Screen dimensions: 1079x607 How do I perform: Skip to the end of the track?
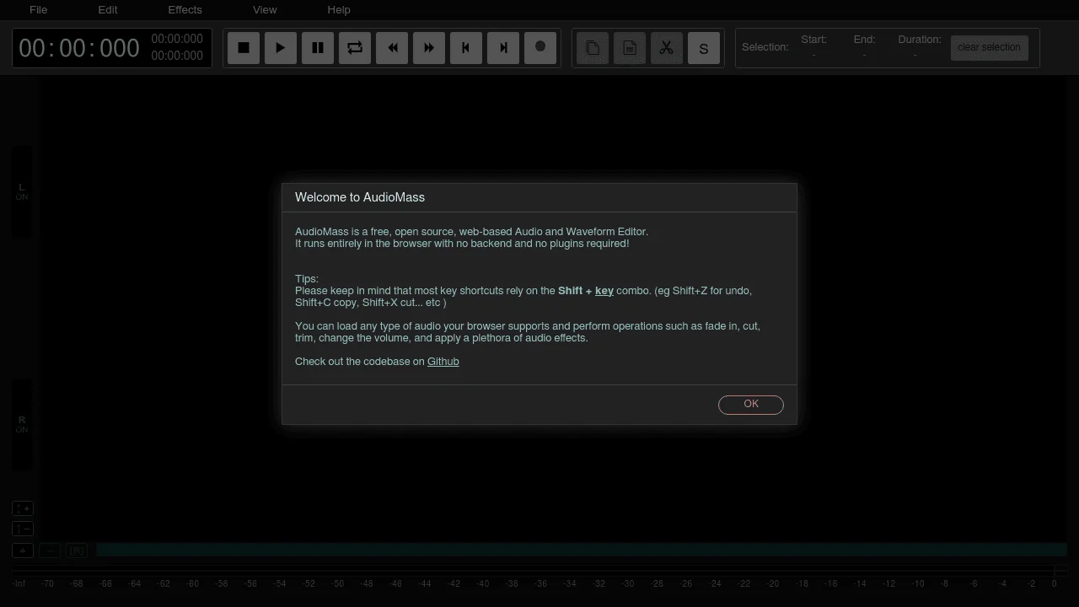503,48
